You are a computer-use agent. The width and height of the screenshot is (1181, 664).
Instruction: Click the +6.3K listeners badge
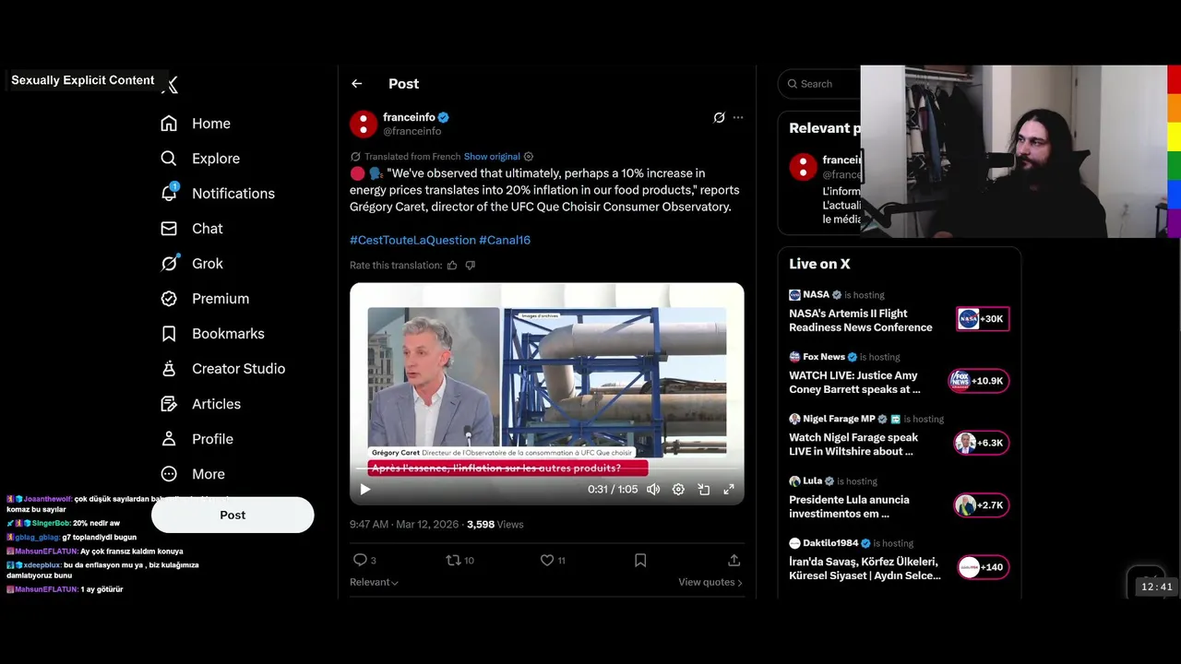[982, 443]
